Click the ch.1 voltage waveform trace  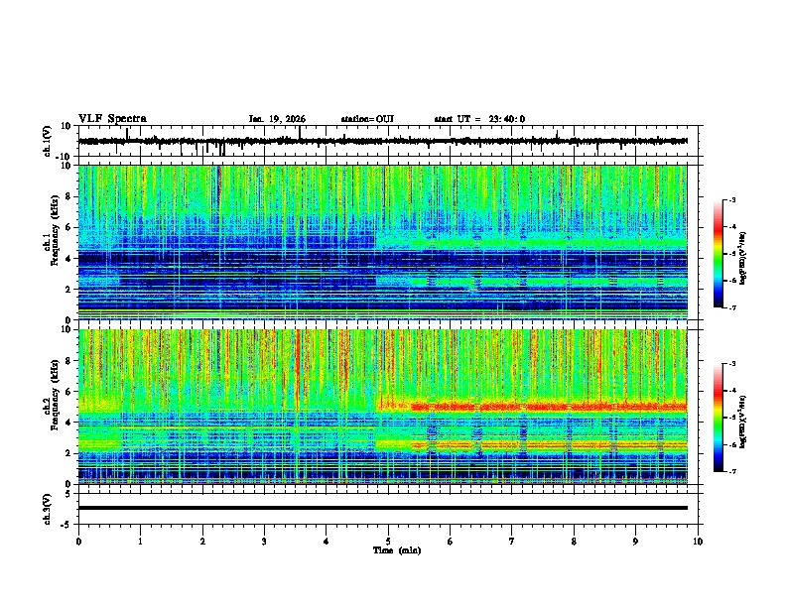coord(382,141)
